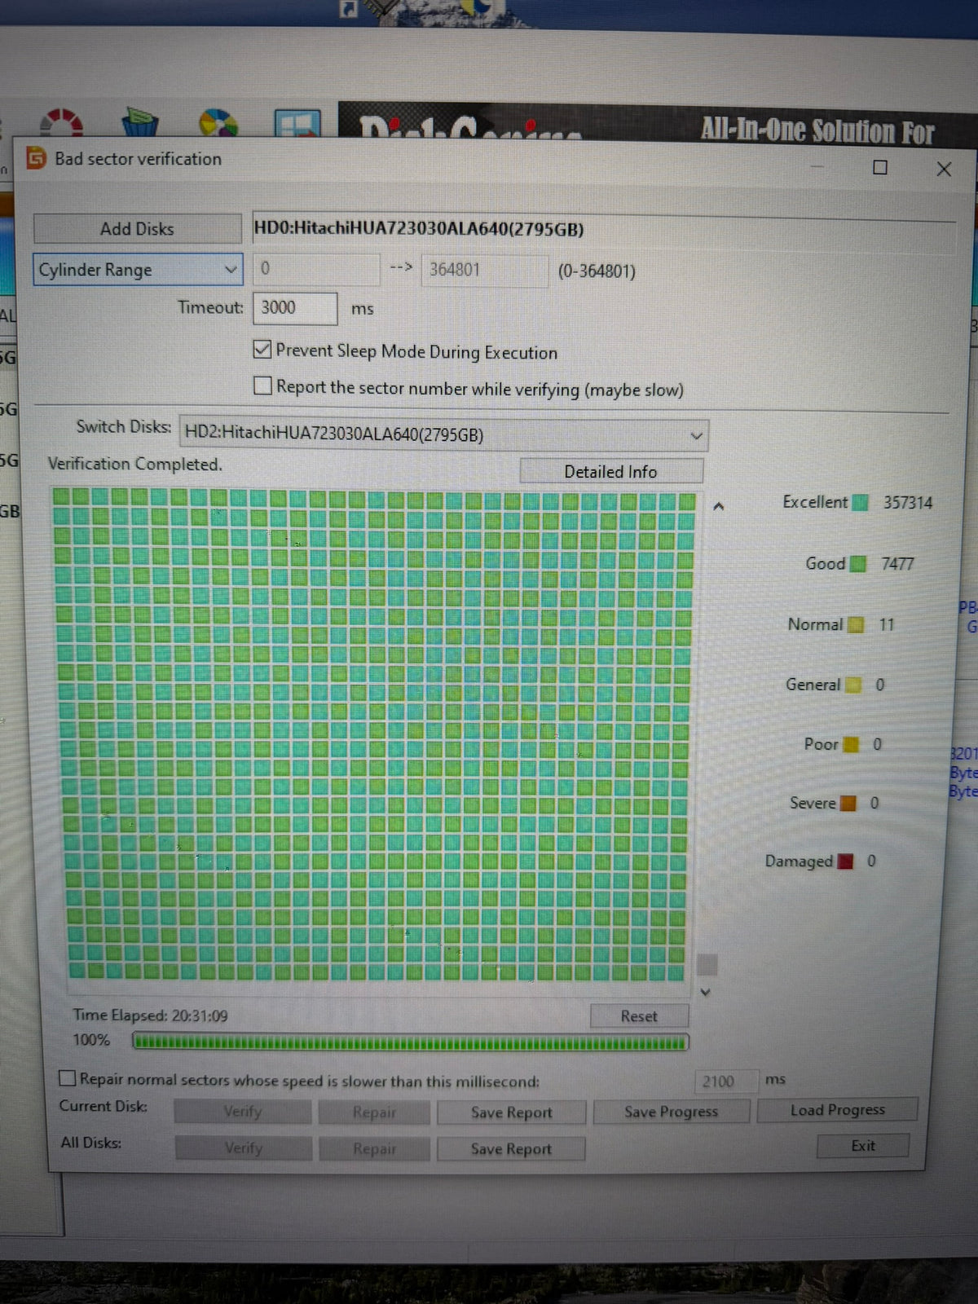Click the disk list entry HD0:HitachiHUA723030ALA640(2795GB)

[x=419, y=228]
